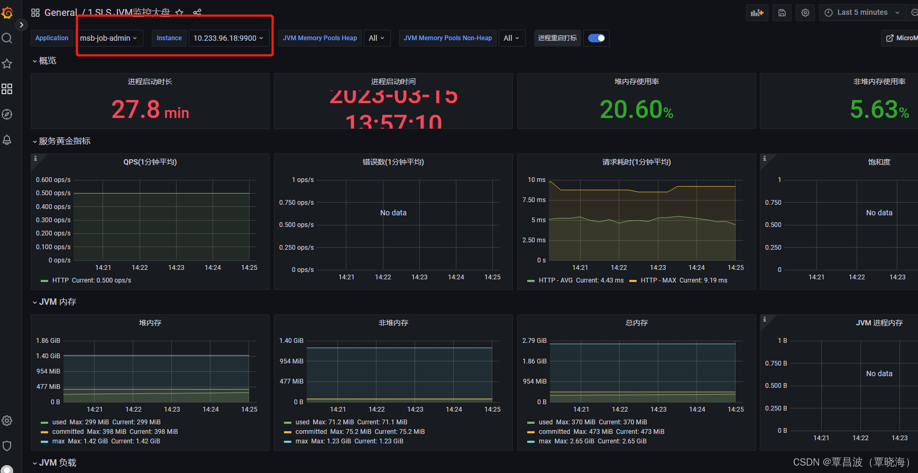Collapse the 服务黄金指标 row
The image size is (918, 473).
pos(61,141)
